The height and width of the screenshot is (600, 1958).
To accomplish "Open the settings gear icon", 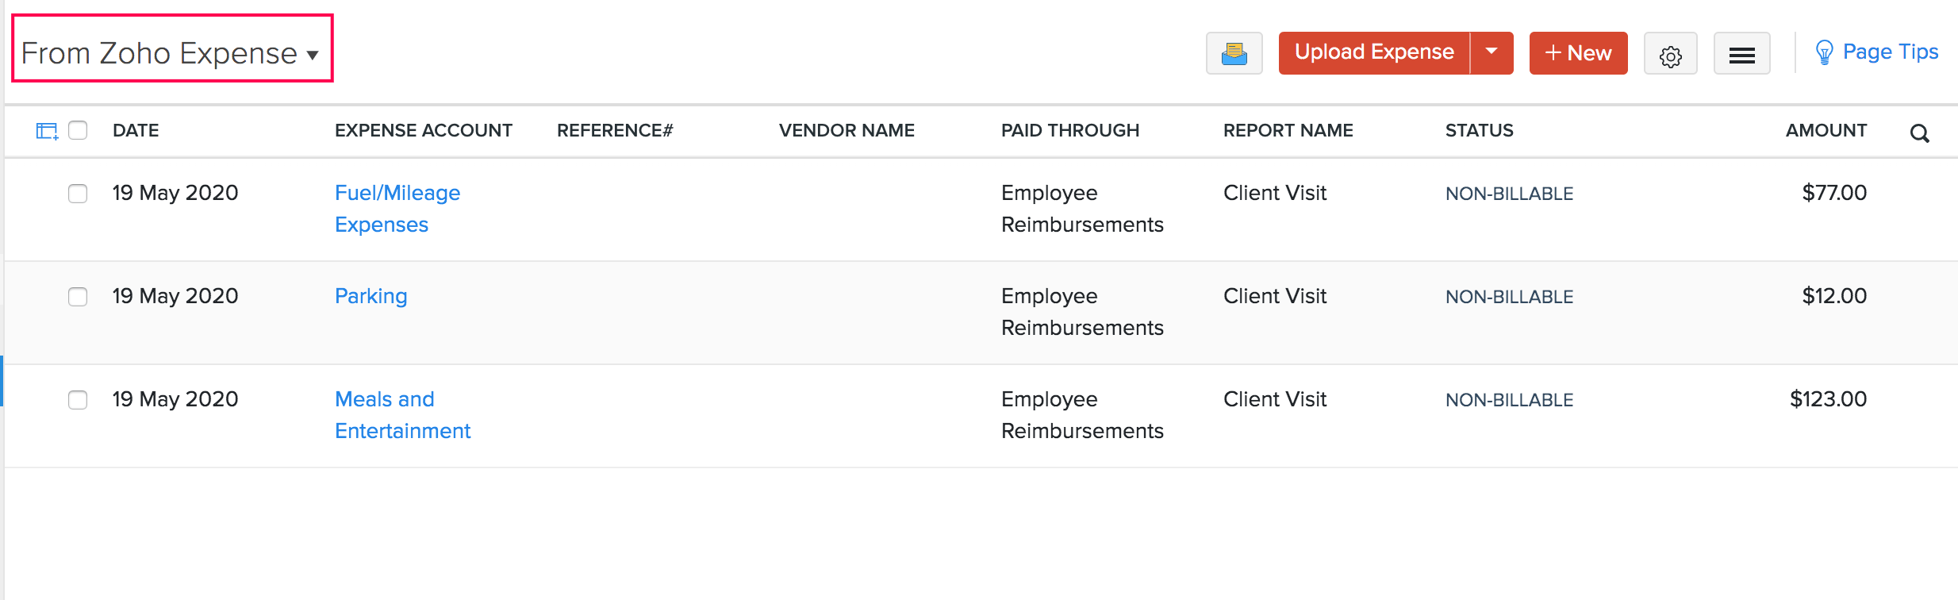I will click(x=1670, y=54).
